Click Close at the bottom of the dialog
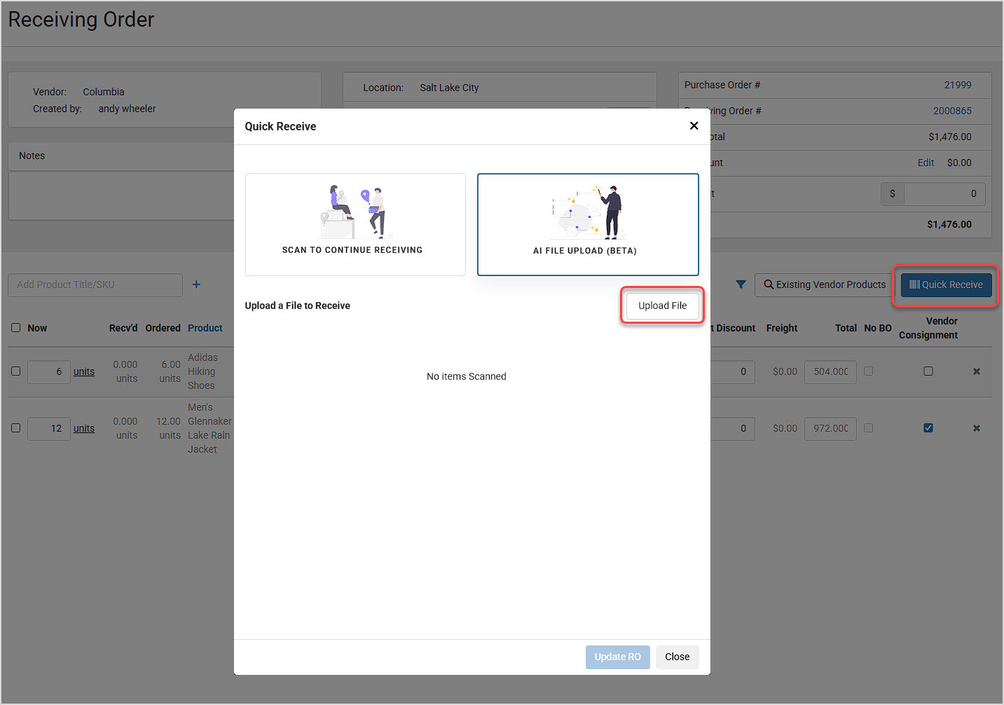 point(676,657)
